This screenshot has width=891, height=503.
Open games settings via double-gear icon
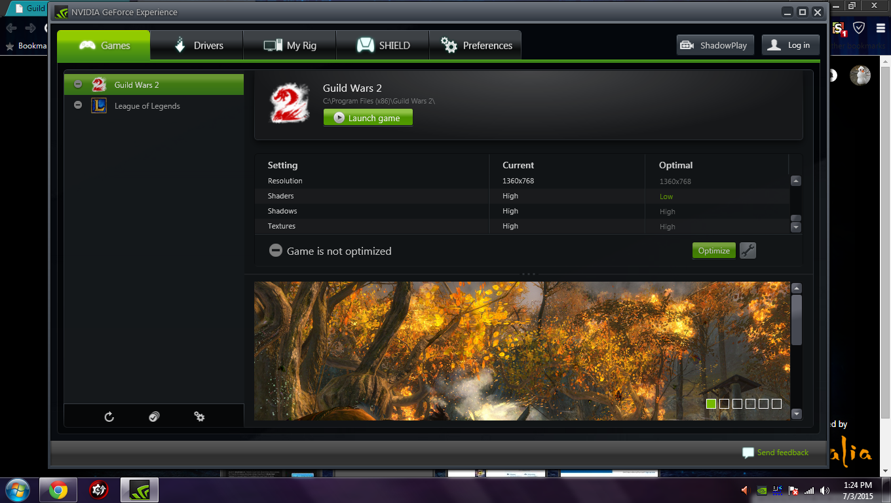(199, 417)
